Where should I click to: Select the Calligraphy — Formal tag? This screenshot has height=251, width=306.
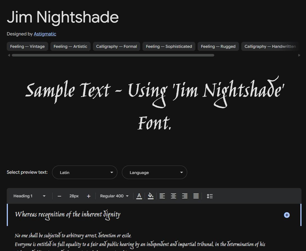[x=117, y=46]
